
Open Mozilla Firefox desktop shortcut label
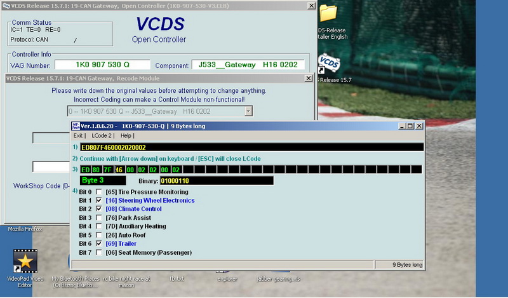(25, 229)
